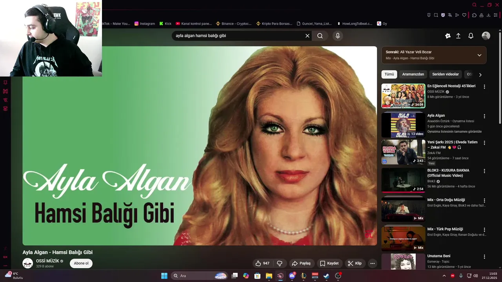This screenshot has height=282, width=502.
Task: Open Easy Setup sliders icon
Action: point(496,15)
